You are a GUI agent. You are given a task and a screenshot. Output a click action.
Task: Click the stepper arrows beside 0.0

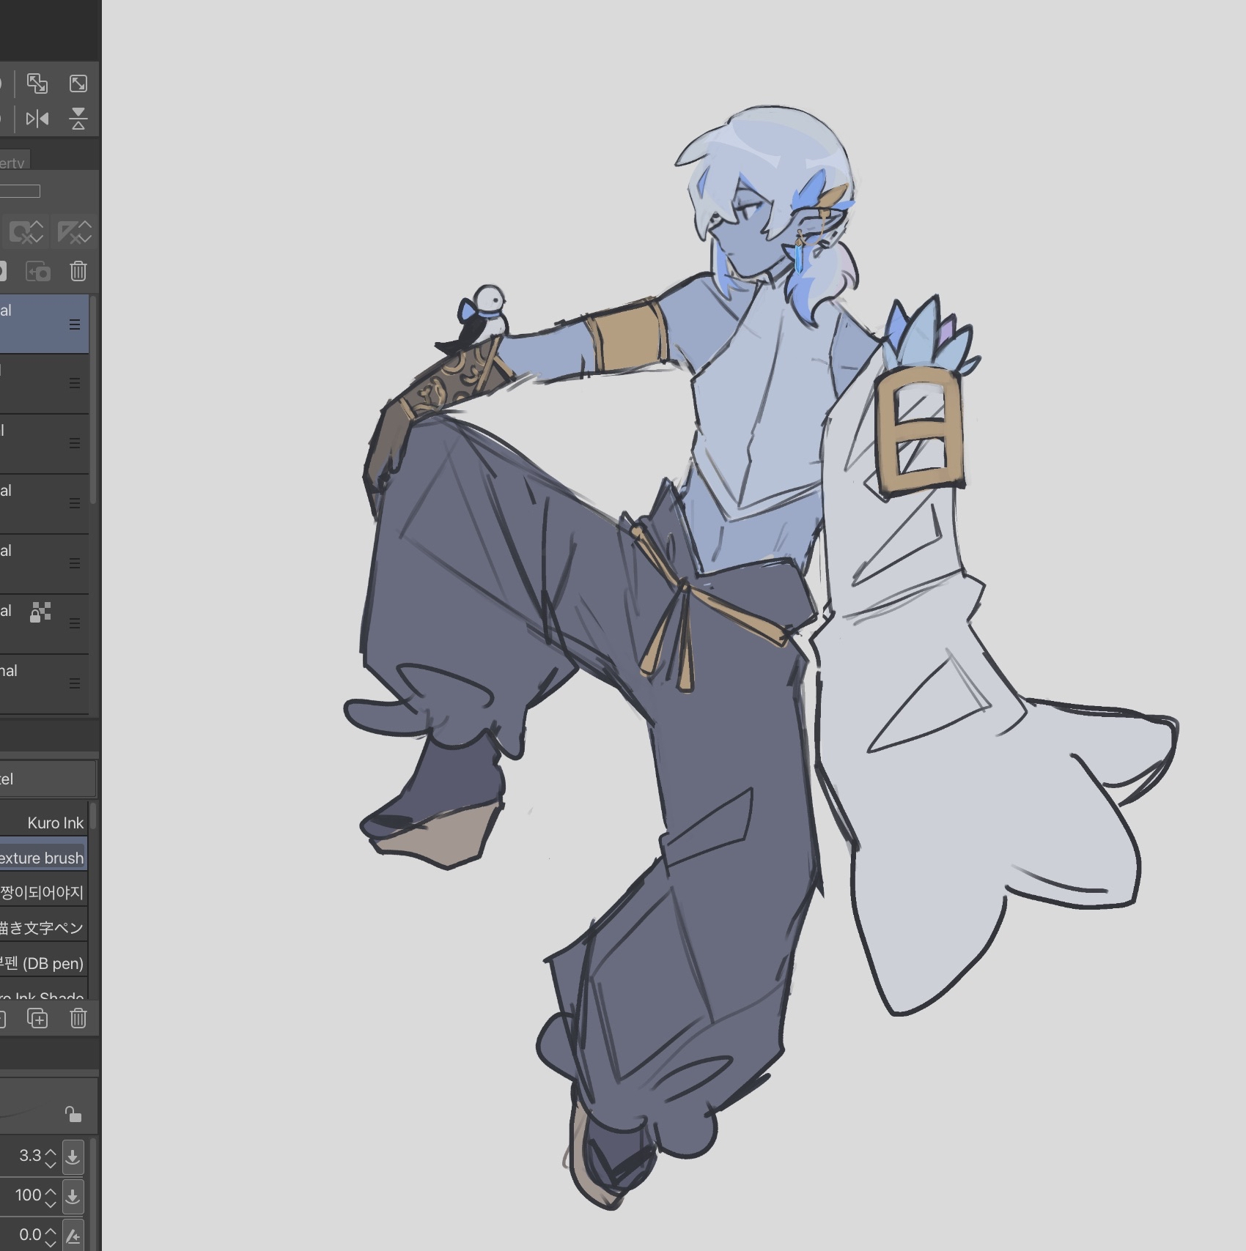pos(51,1236)
